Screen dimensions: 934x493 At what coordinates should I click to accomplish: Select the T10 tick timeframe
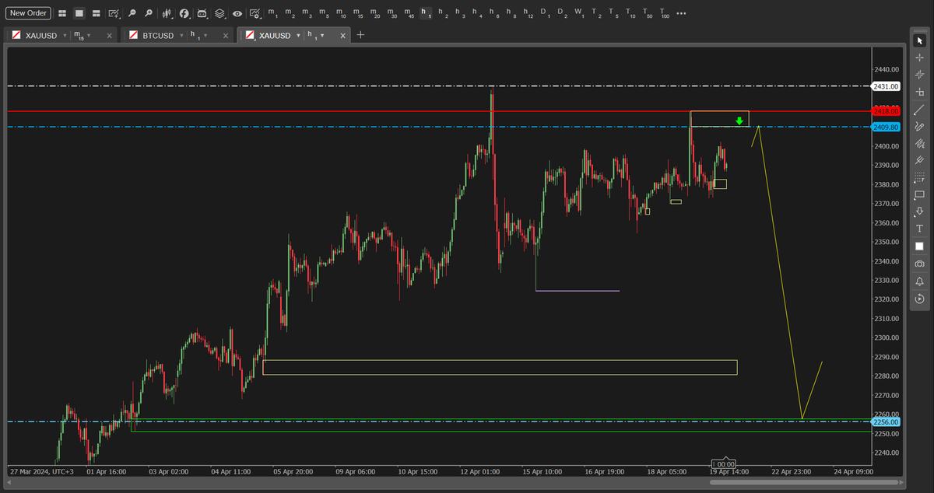(630, 14)
